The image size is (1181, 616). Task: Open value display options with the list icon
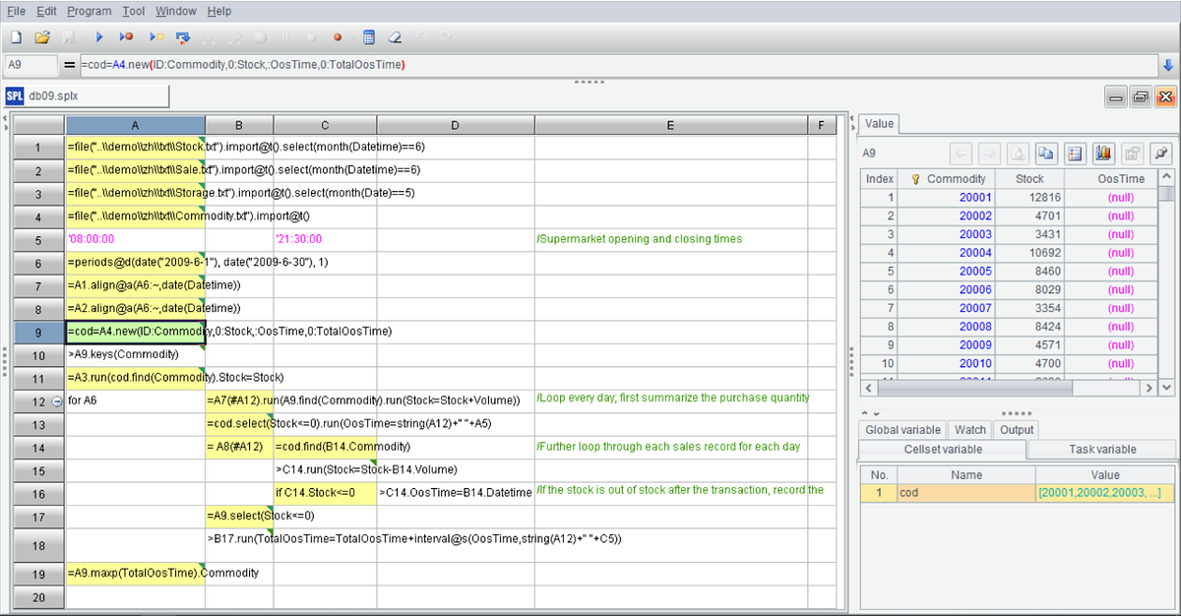tap(1075, 154)
